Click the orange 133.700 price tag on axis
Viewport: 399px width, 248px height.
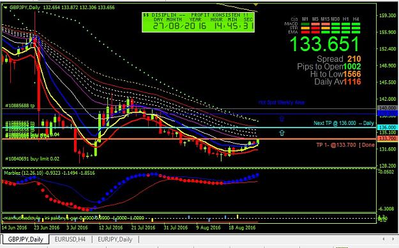click(388, 138)
